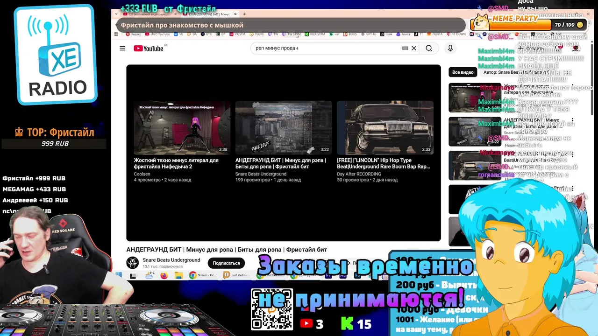598x336 pixels.
Task: Open the GPT 4o bookmark
Action: tap(369, 34)
